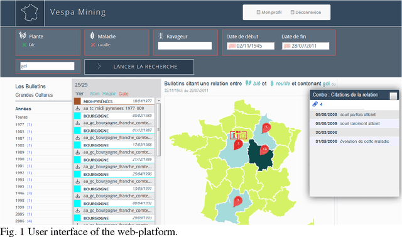This screenshot has height=237, width=402.
Task: Select Toutes under Années
Action: pos(21,117)
